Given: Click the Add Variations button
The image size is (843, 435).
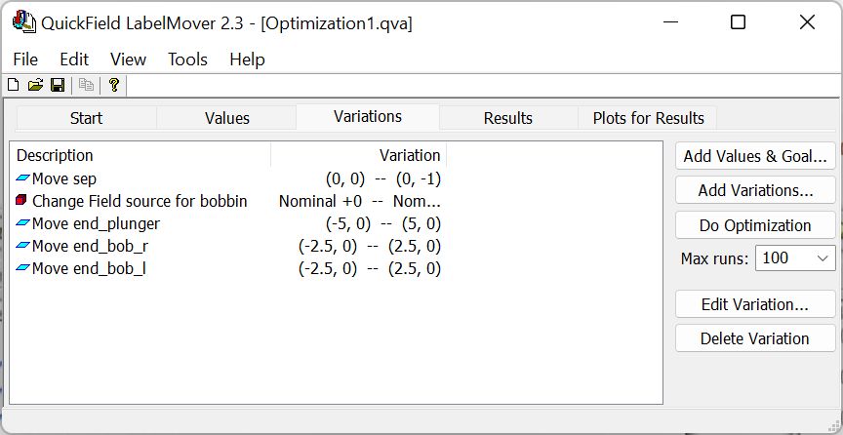Looking at the screenshot, I should click(x=755, y=190).
